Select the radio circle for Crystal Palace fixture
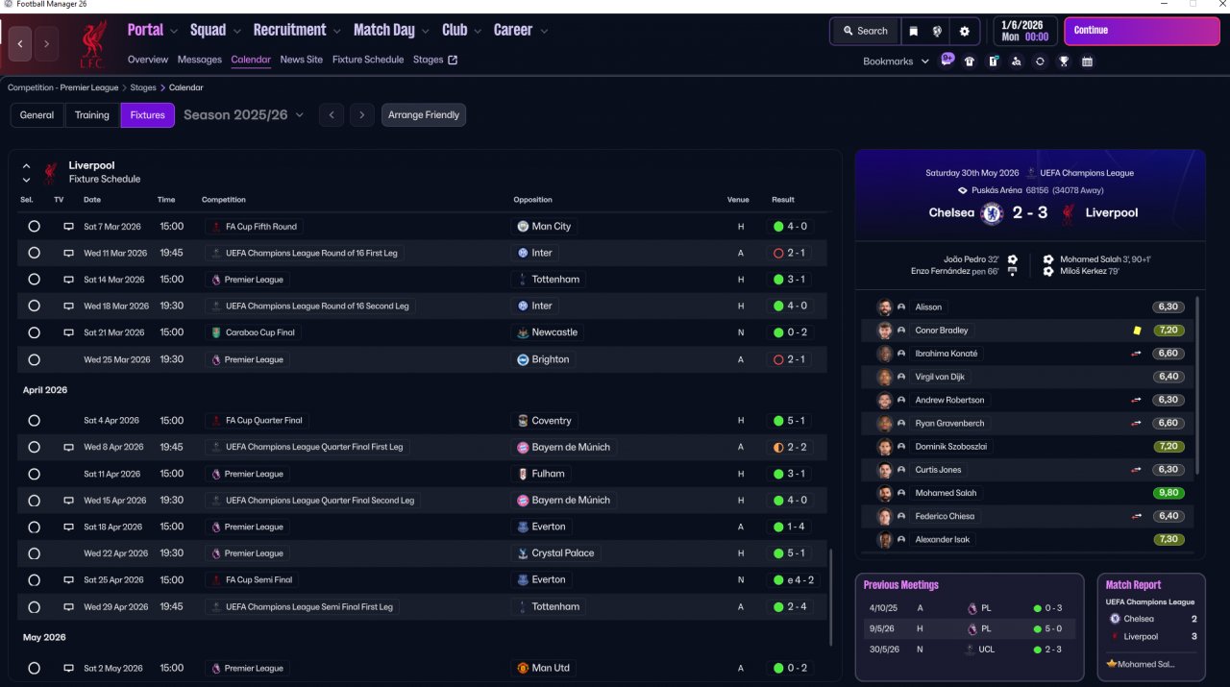This screenshot has width=1230, height=687. (x=35, y=553)
